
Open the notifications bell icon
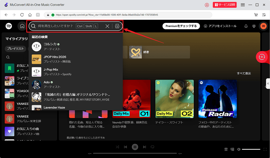click(x=246, y=26)
